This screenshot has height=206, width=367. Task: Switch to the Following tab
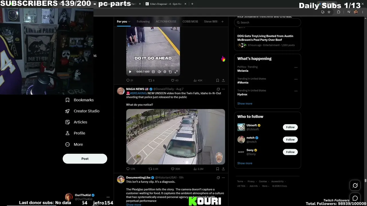(143, 21)
